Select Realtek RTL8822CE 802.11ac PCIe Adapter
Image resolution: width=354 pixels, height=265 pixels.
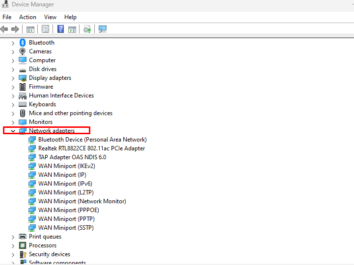pyautogui.click(x=91, y=148)
